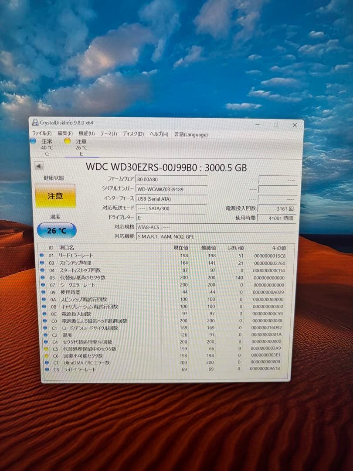Click status dot for 09 使用時間

(43, 292)
